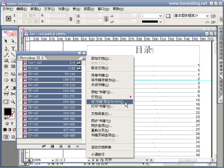
Task: Select the Line tool
Action: tap(13, 55)
